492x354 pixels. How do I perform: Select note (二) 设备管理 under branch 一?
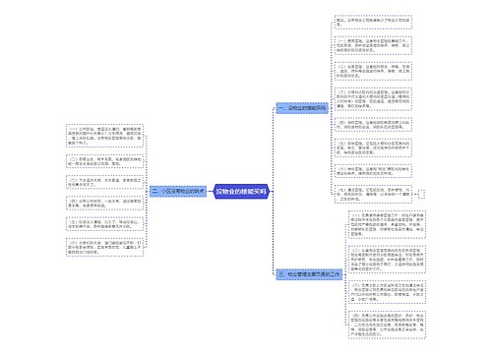(x=373, y=71)
